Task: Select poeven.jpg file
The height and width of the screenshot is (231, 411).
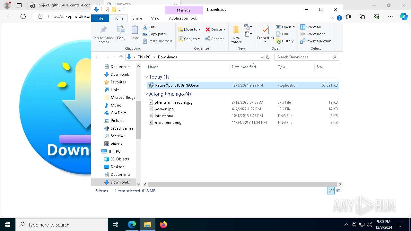Action: (x=243, y=109)
